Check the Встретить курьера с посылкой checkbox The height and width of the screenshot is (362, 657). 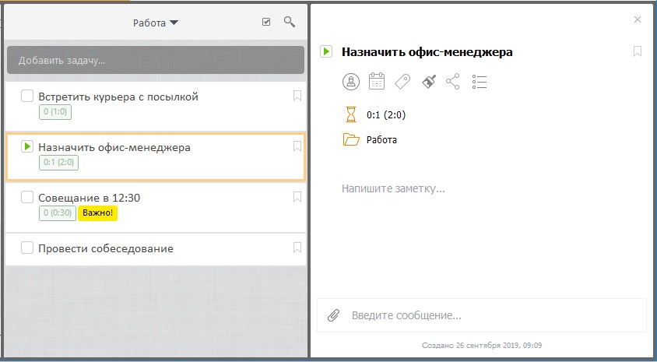click(x=27, y=96)
